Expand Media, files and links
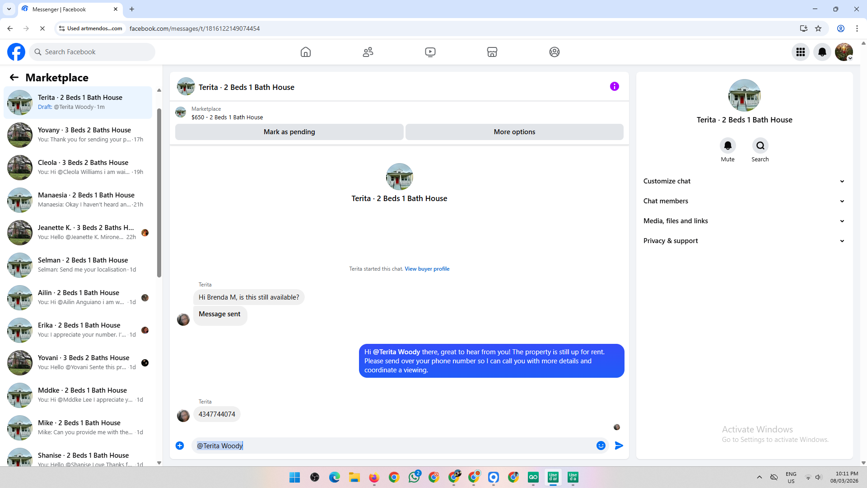The width and height of the screenshot is (867, 488). coord(744,221)
